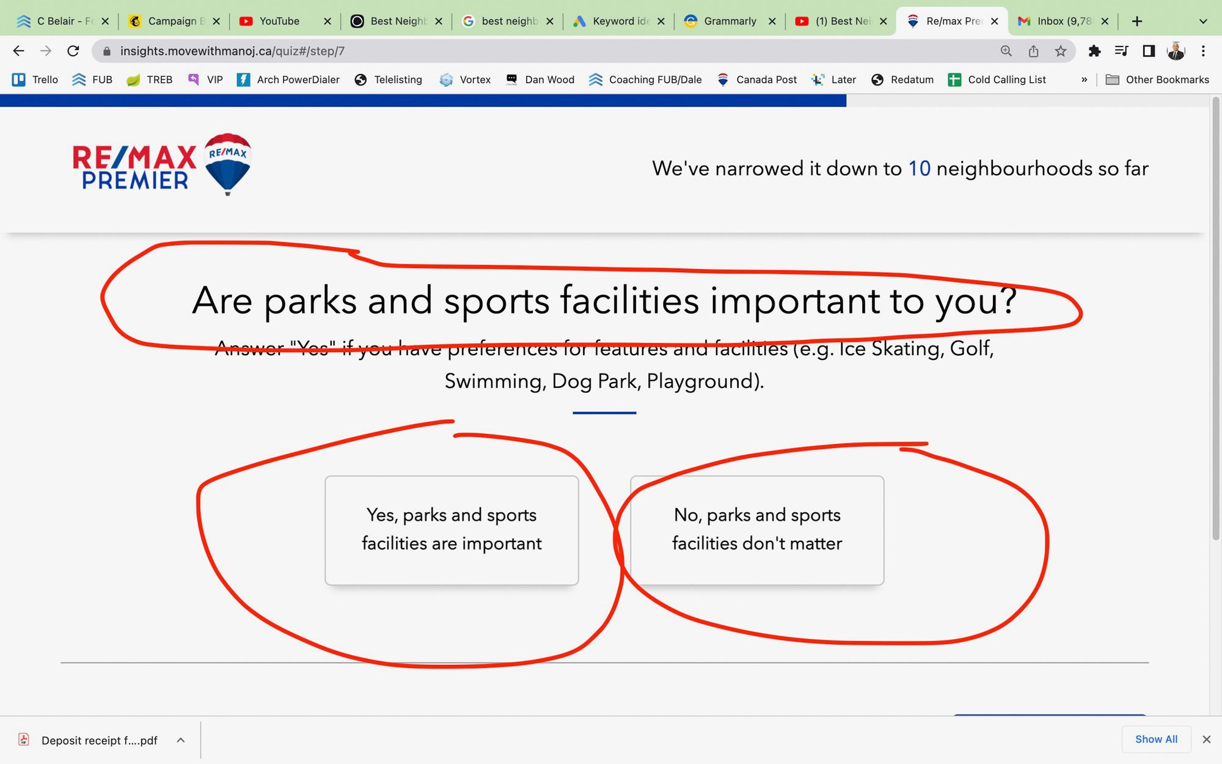Bookmark this page with star icon

click(1061, 51)
